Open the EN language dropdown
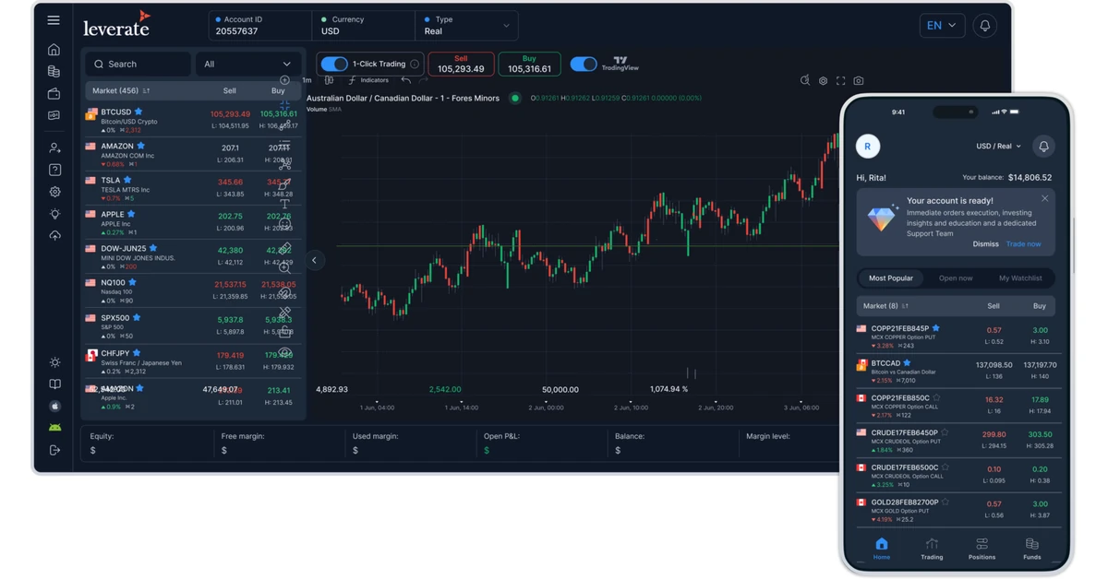The height and width of the screenshot is (579, 1108). [942, 26]
